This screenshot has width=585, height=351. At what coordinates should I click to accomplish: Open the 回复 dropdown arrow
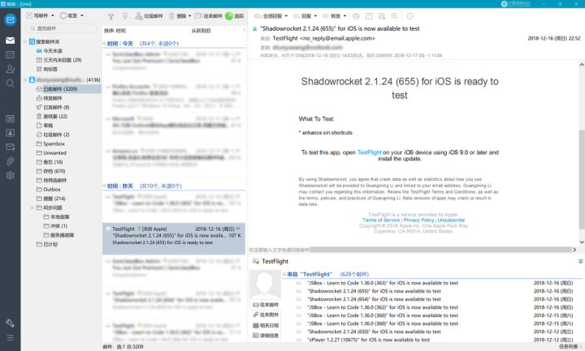[x=315, y=16]
